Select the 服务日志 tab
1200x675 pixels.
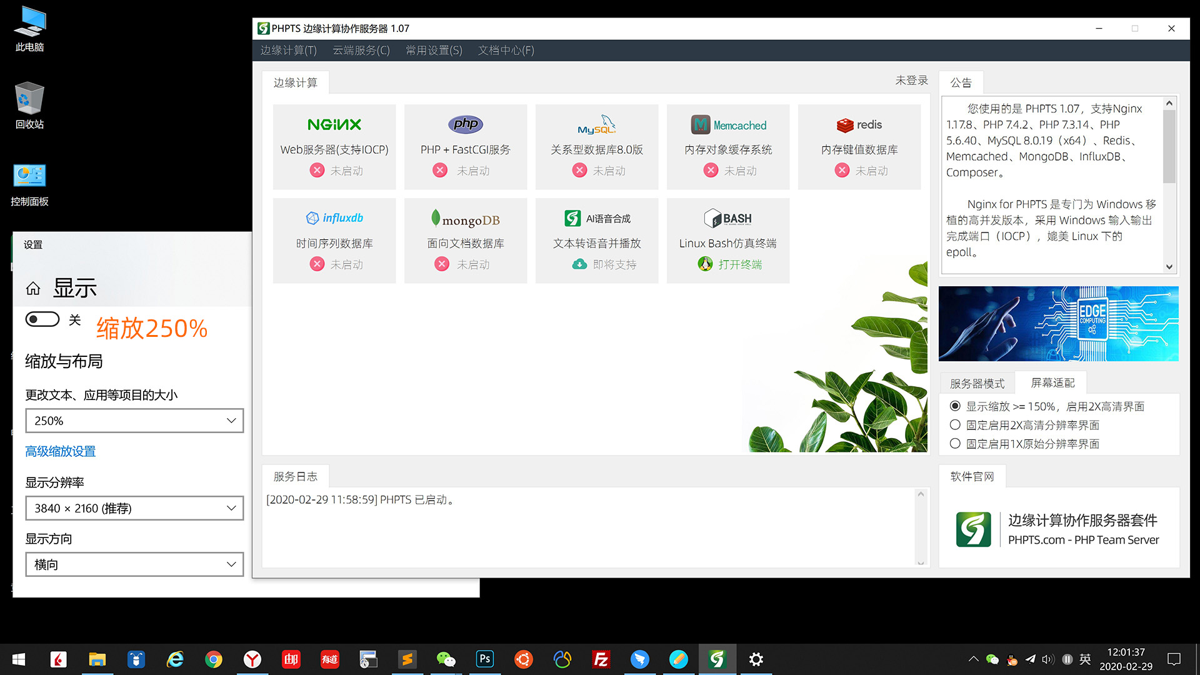click(x=296, y=476)
